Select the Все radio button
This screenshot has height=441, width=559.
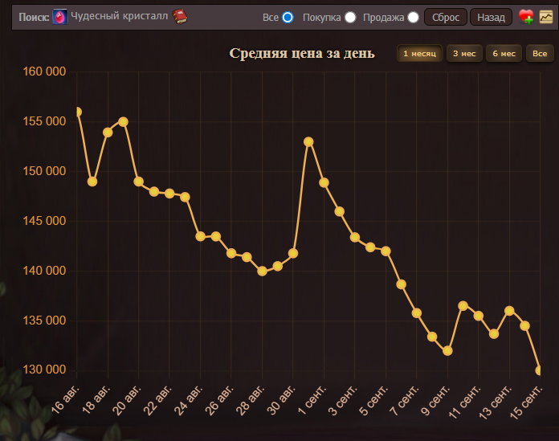coord(288,17)
